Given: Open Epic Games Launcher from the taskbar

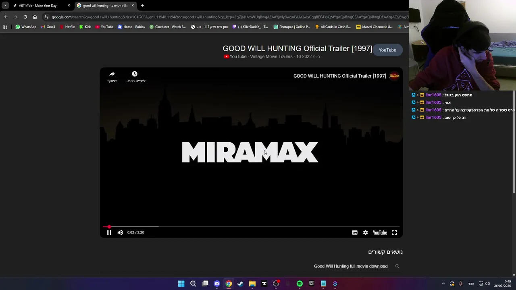Looking at the screenshot, I should [311, 284].
